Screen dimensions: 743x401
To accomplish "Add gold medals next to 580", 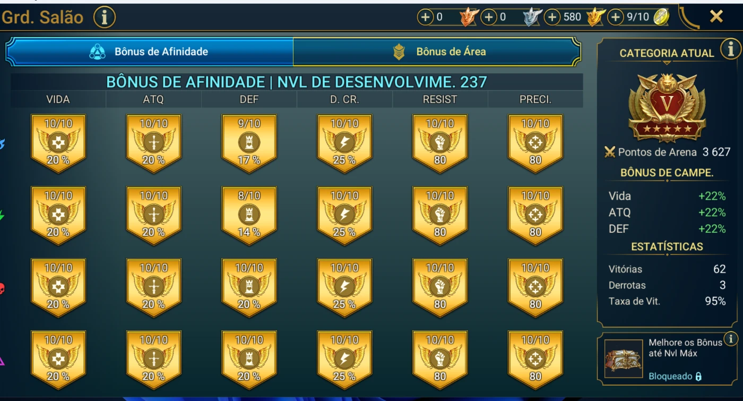I will click(552, 18).
